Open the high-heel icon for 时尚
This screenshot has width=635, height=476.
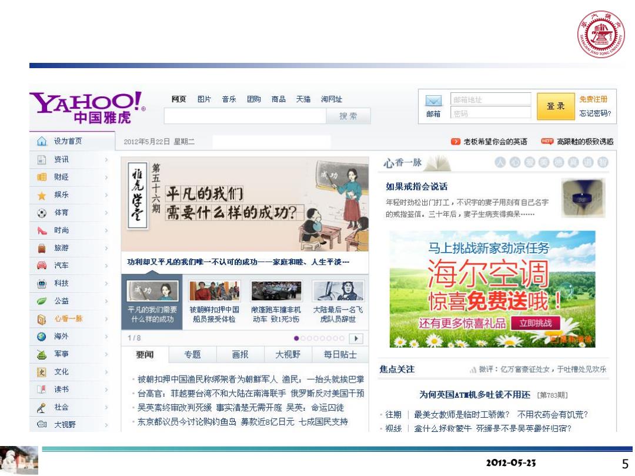coord(42,231)
